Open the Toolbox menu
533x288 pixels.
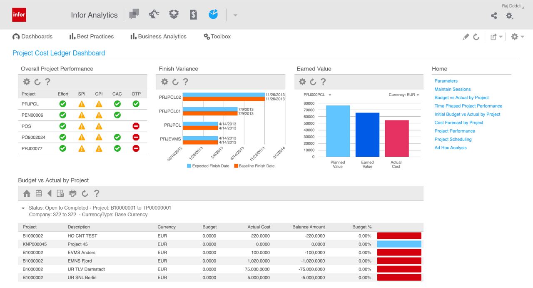point(217,37)
